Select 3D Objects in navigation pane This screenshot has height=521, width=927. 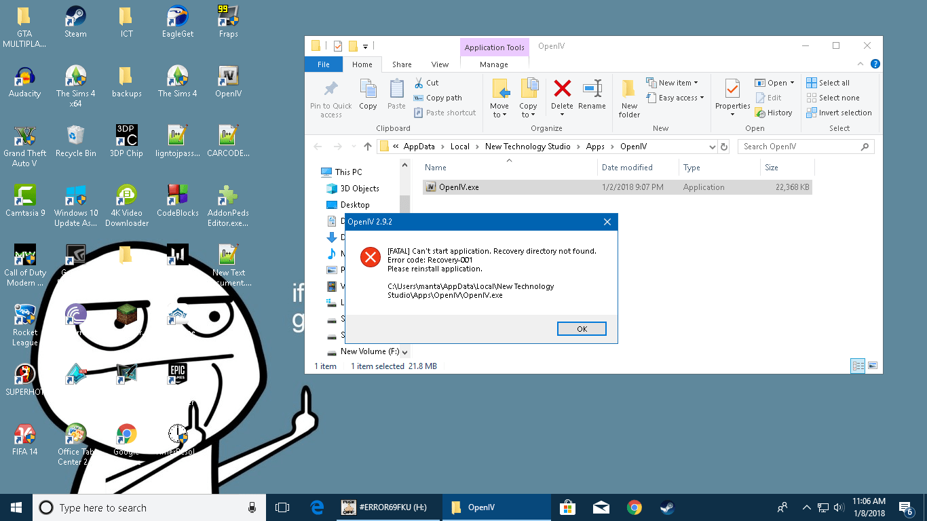pos(360,189)
